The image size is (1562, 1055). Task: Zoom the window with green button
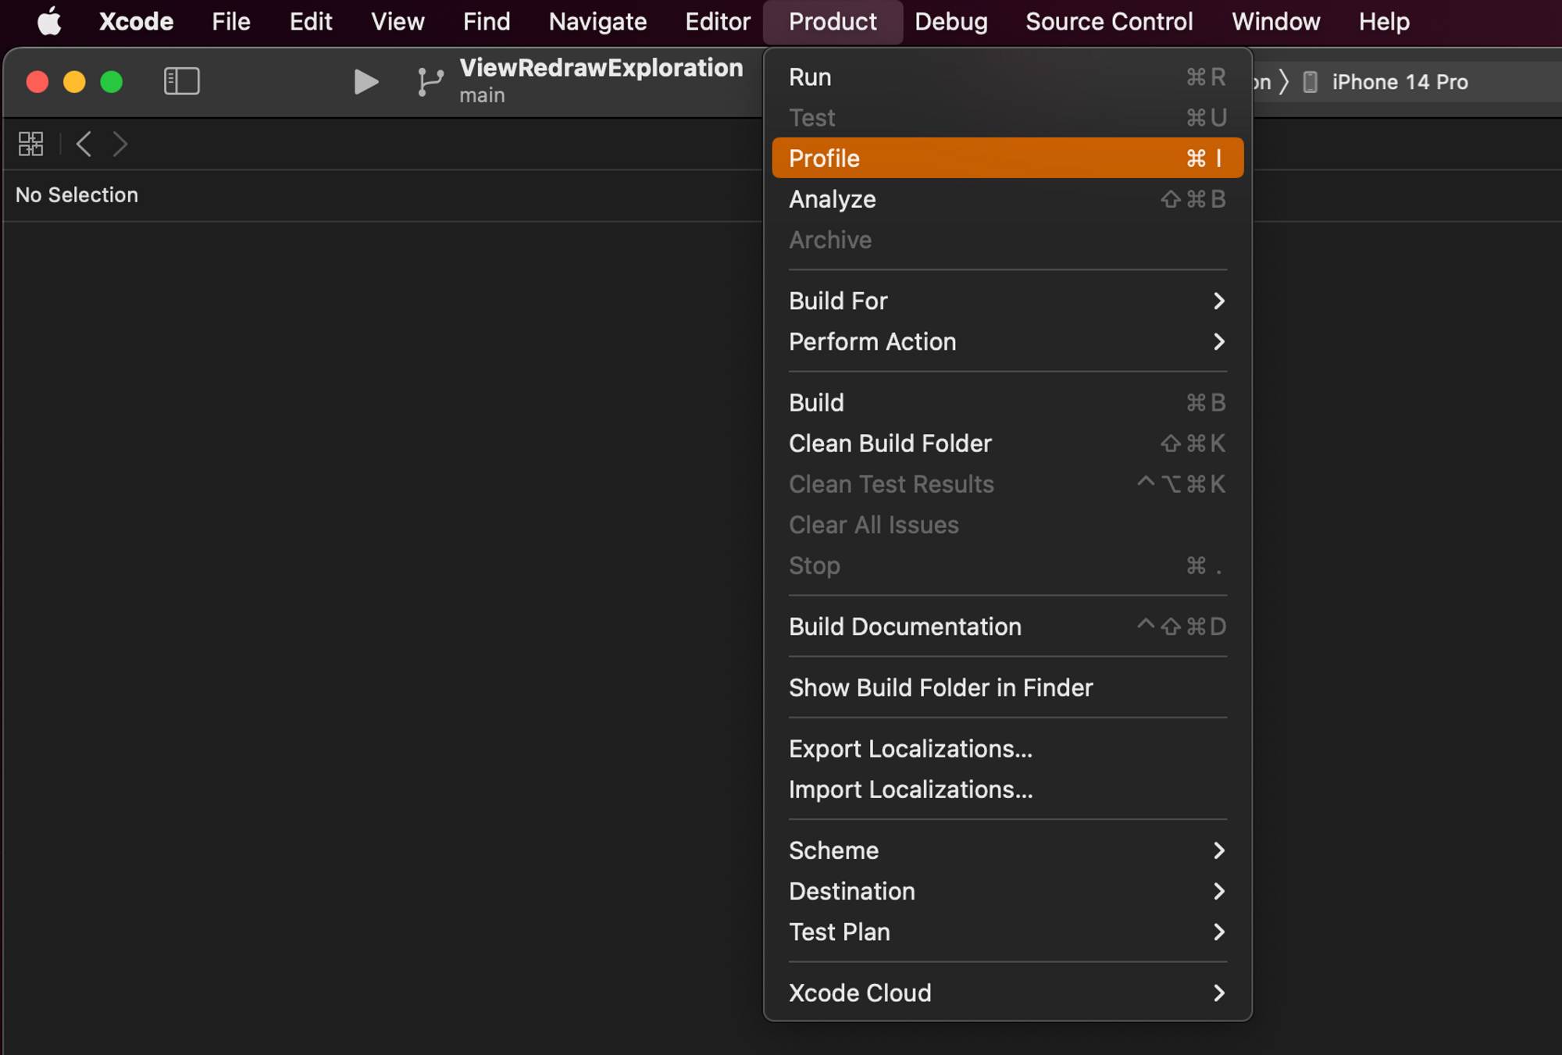pyautogui.click(x=112, y=81)
